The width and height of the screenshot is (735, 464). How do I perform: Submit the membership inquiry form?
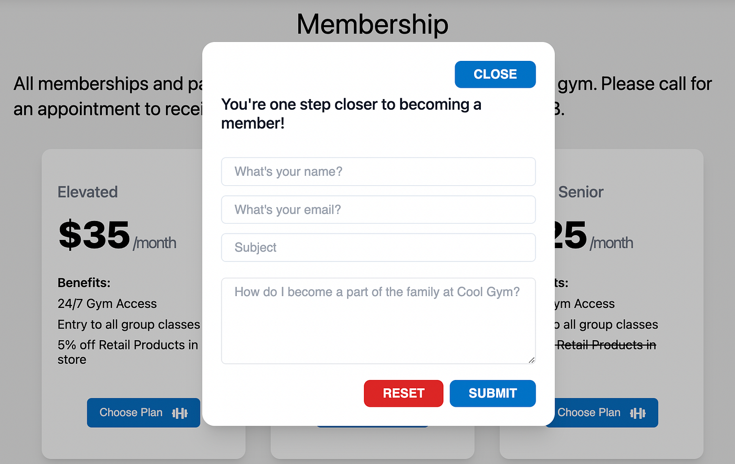(492, 393)
